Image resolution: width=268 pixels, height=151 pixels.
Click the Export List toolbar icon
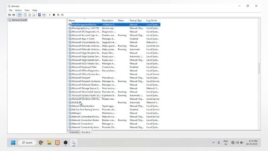tap(34, 15)
